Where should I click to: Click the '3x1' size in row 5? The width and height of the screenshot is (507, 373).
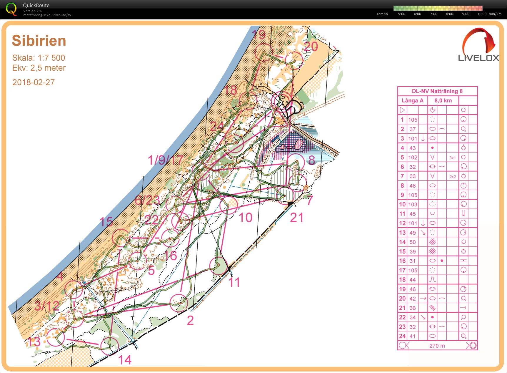453,158
